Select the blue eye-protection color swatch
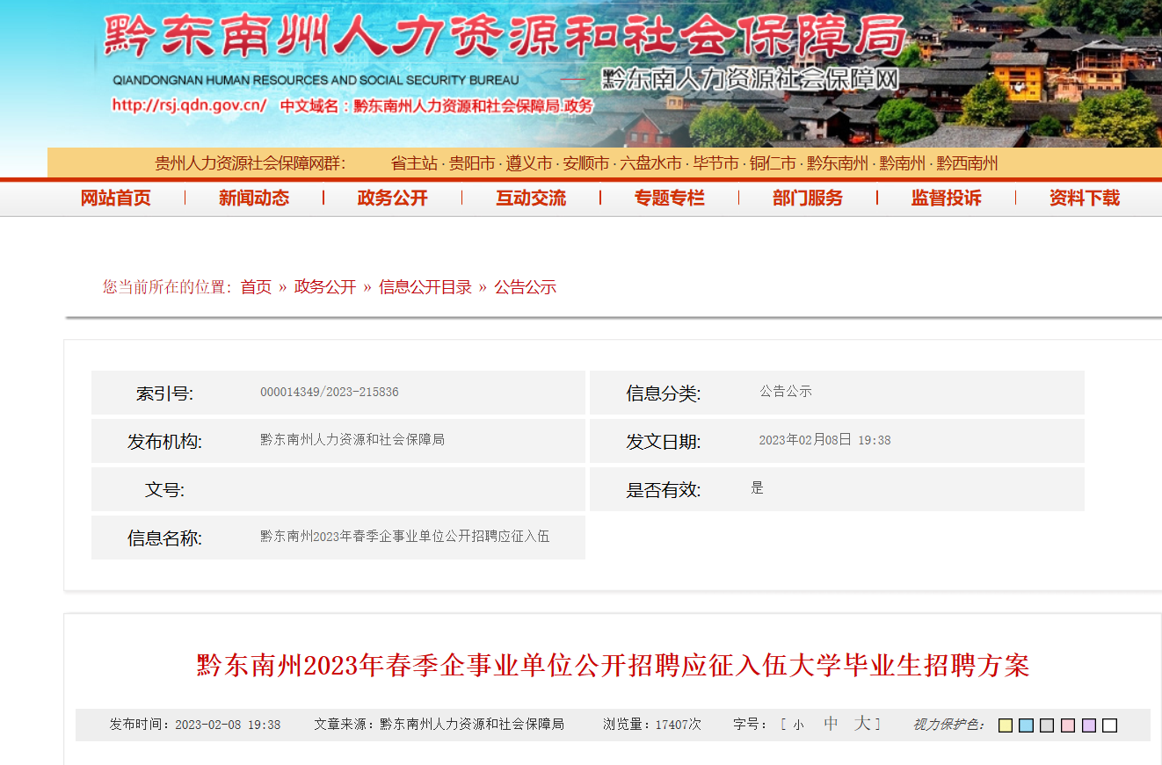This screenshot has width=1162, height=765. [1026, 725]
